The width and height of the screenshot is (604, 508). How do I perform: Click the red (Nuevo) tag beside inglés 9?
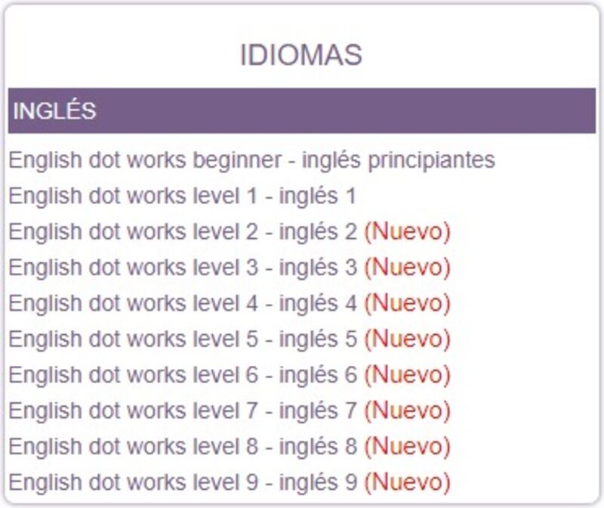[407, 482]
